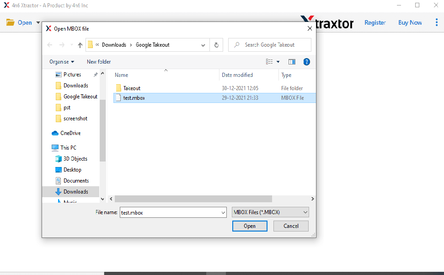This screenshot has width=444, height=275.
Task: Change the view layout icon
Action: [x=269, y=62]
